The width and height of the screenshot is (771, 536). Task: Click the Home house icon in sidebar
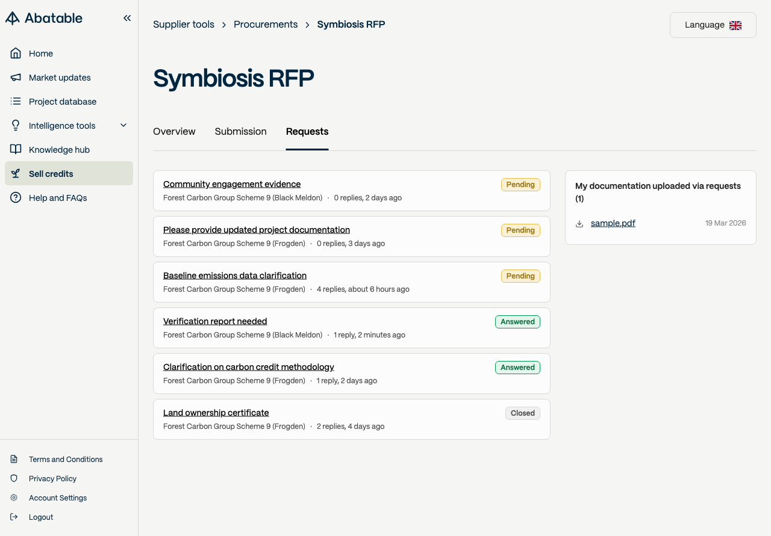16,54
